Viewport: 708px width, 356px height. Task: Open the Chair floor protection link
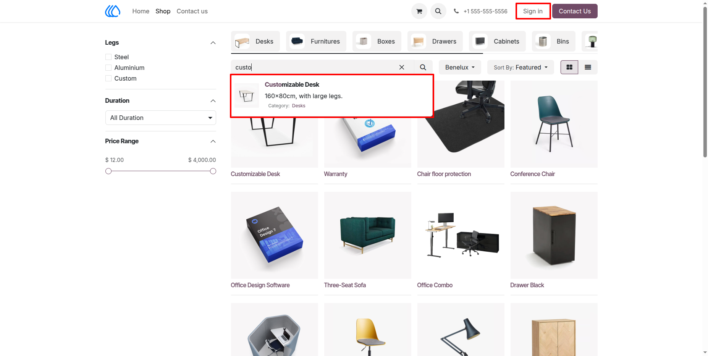444,174
